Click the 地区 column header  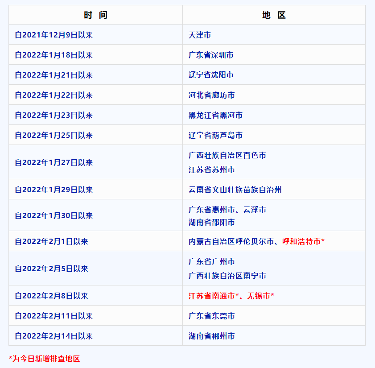click(274, 15)
